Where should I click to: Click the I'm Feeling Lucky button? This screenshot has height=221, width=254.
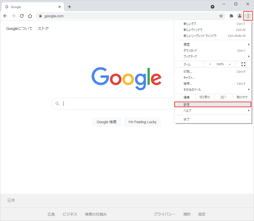click(x=143, y=122)
